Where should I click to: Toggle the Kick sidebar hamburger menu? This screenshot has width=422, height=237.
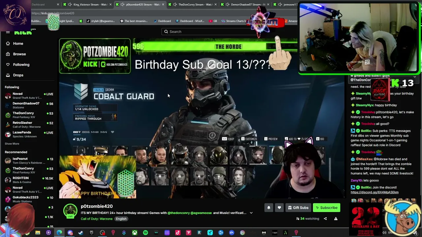[x=8, y=32]
